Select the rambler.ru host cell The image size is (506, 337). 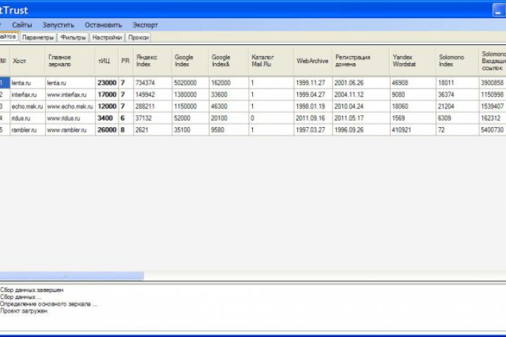[x=27, y=130]
